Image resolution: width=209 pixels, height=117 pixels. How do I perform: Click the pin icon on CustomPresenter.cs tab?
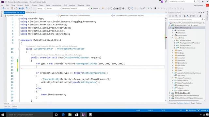pos(21,13)
